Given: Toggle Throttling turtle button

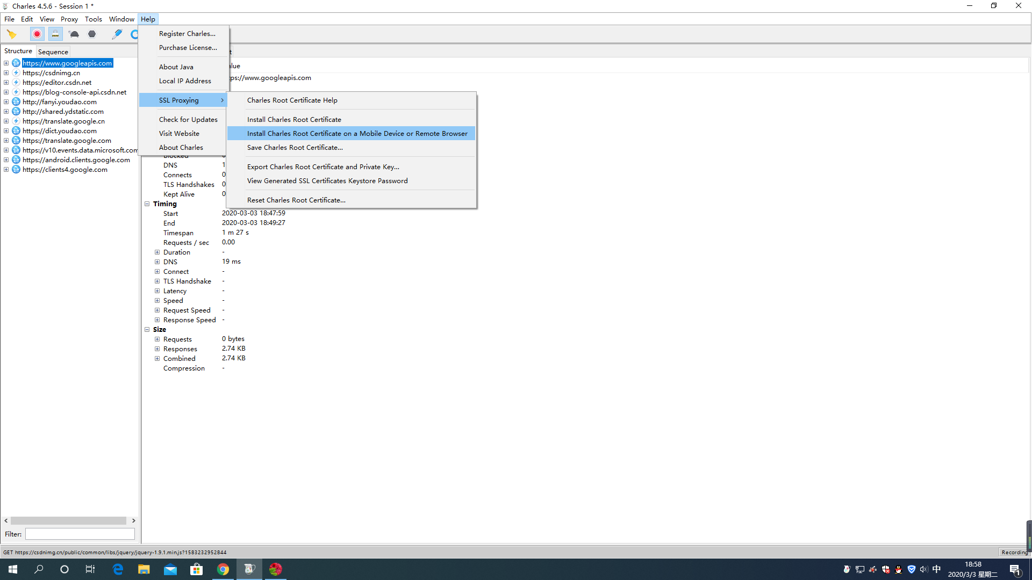Looking at the screenshot, I should click(74, 34).
